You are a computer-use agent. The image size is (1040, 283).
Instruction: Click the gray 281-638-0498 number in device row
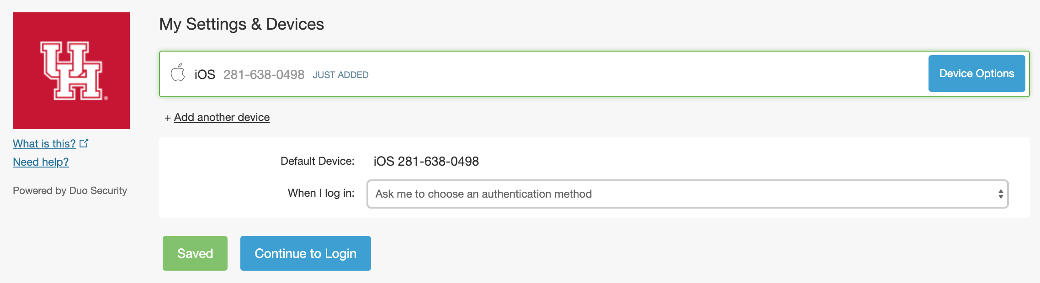264,74
